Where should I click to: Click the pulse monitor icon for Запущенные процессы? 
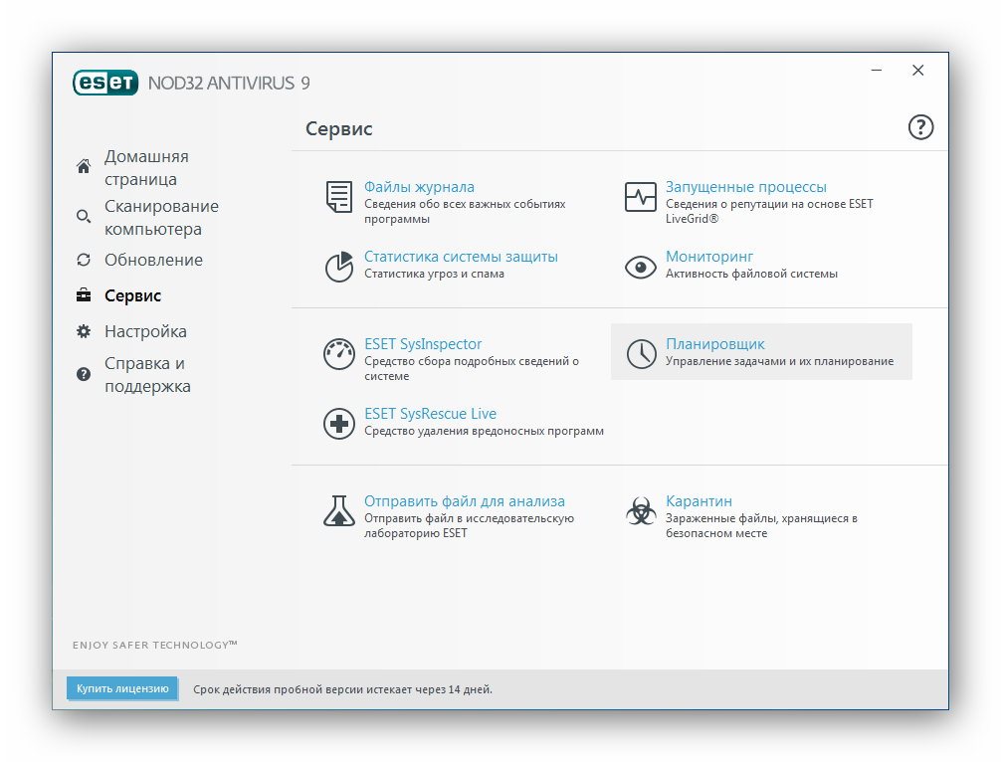641,197
